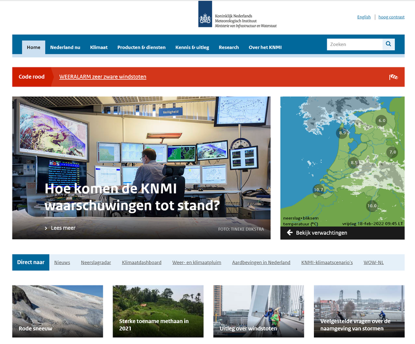Screen dimensions: 415x344
Task: Select Producten & diensten in navigation
Action: 141,47
